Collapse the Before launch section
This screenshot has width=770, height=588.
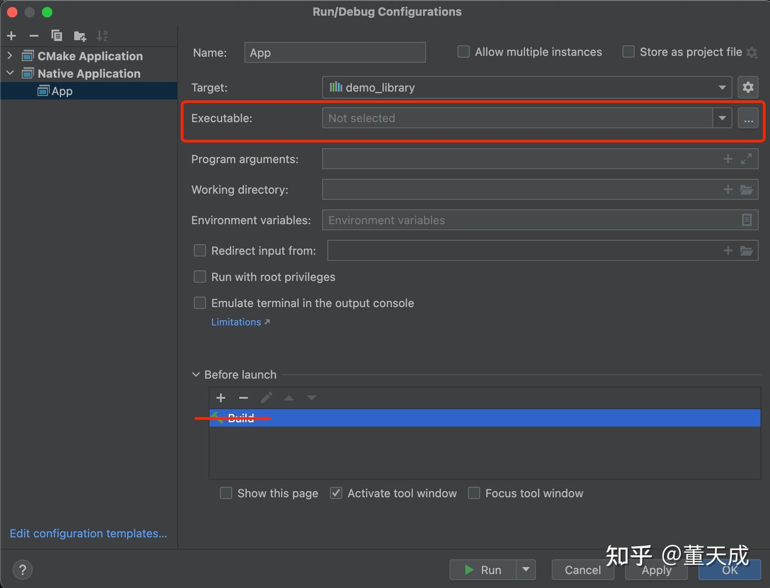coord(196,375)
